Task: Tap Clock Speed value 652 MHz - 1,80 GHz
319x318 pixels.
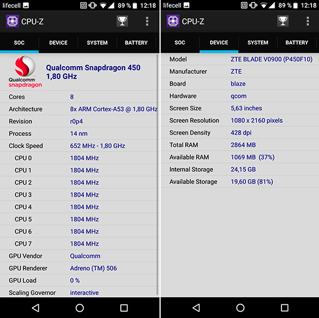Action: pyautogui.click(x=97, y=146)
